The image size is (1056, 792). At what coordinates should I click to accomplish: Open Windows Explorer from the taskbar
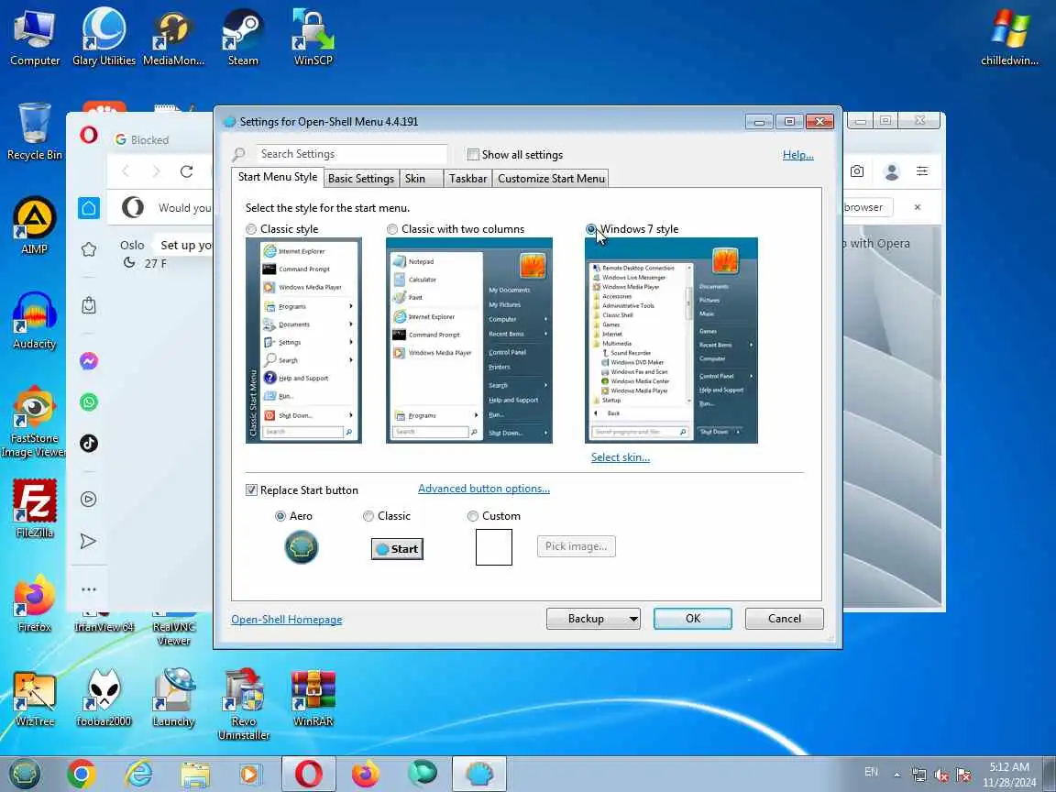(x=195, y=775)
